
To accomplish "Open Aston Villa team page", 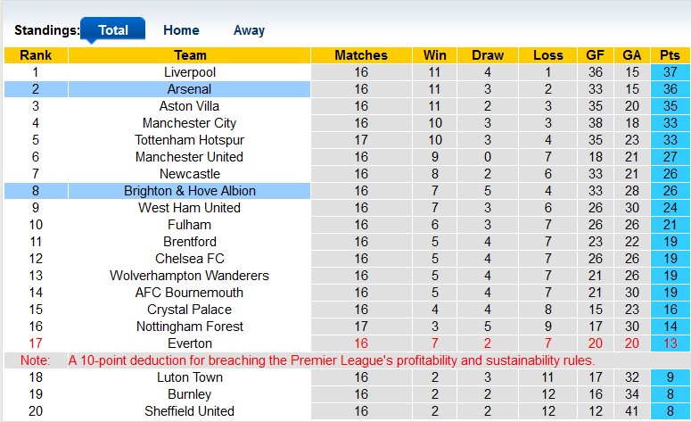I will pyautogui.click(x=190, y=106).
